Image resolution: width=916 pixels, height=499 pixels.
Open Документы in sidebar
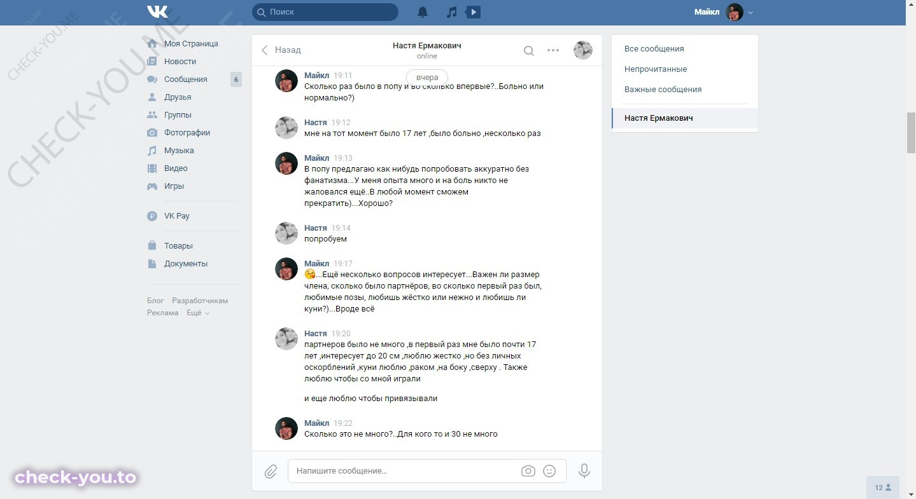pyautogui.click(x=186, y=264)
